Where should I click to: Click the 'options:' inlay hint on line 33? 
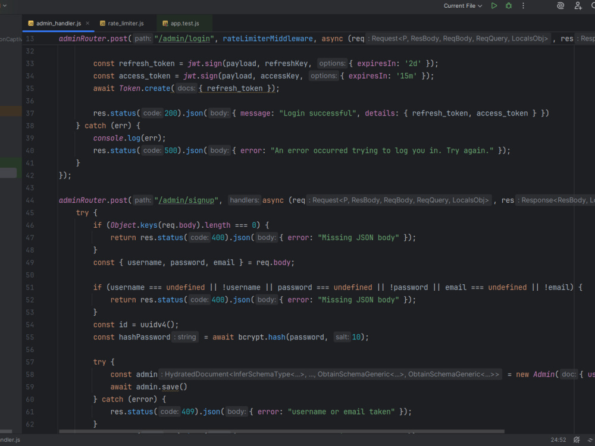pyautogui.click(x=332, y=64)
